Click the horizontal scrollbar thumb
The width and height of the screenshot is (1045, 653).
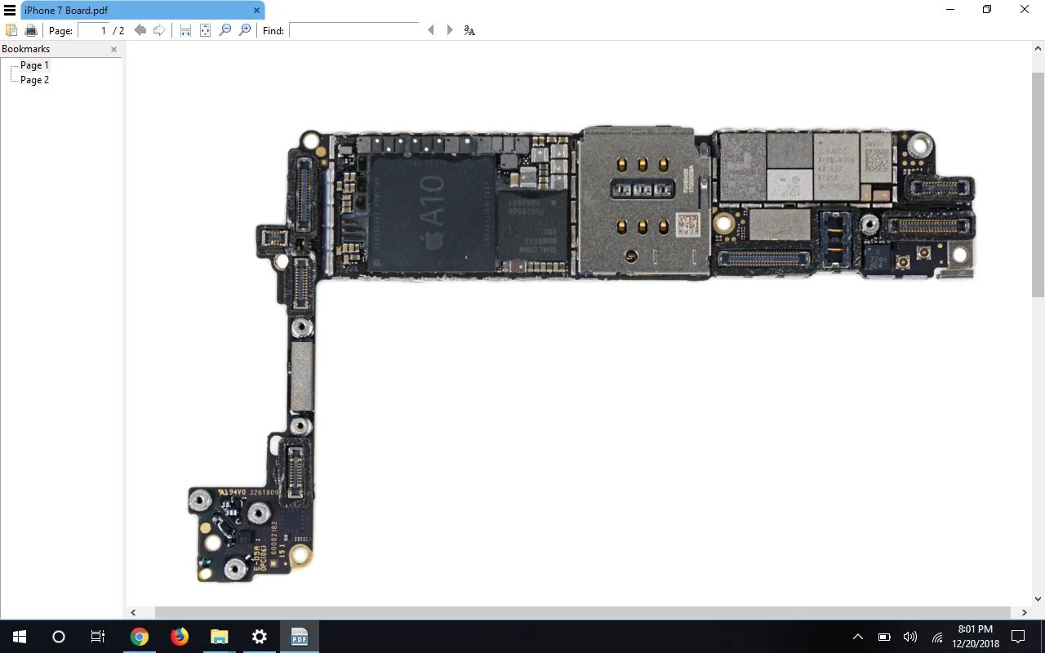pos(583,612)
